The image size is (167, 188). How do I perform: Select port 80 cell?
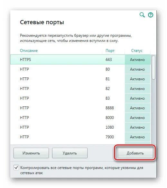[x=108, y=69]
